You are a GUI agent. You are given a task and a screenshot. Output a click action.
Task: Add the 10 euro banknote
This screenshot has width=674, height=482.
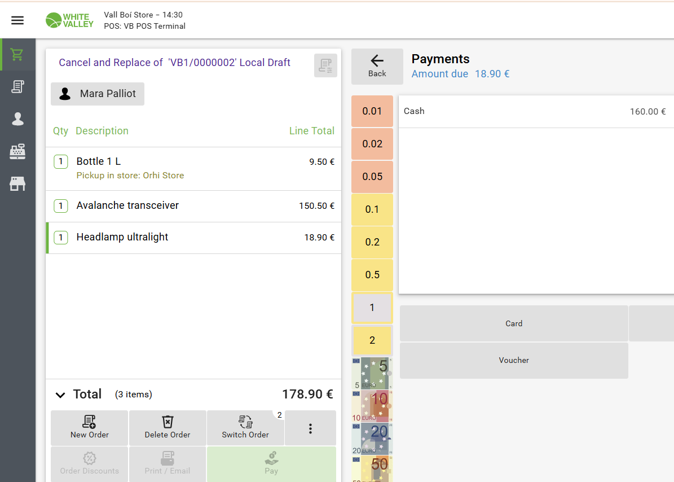pyautogui.click(x=372, y=405)
